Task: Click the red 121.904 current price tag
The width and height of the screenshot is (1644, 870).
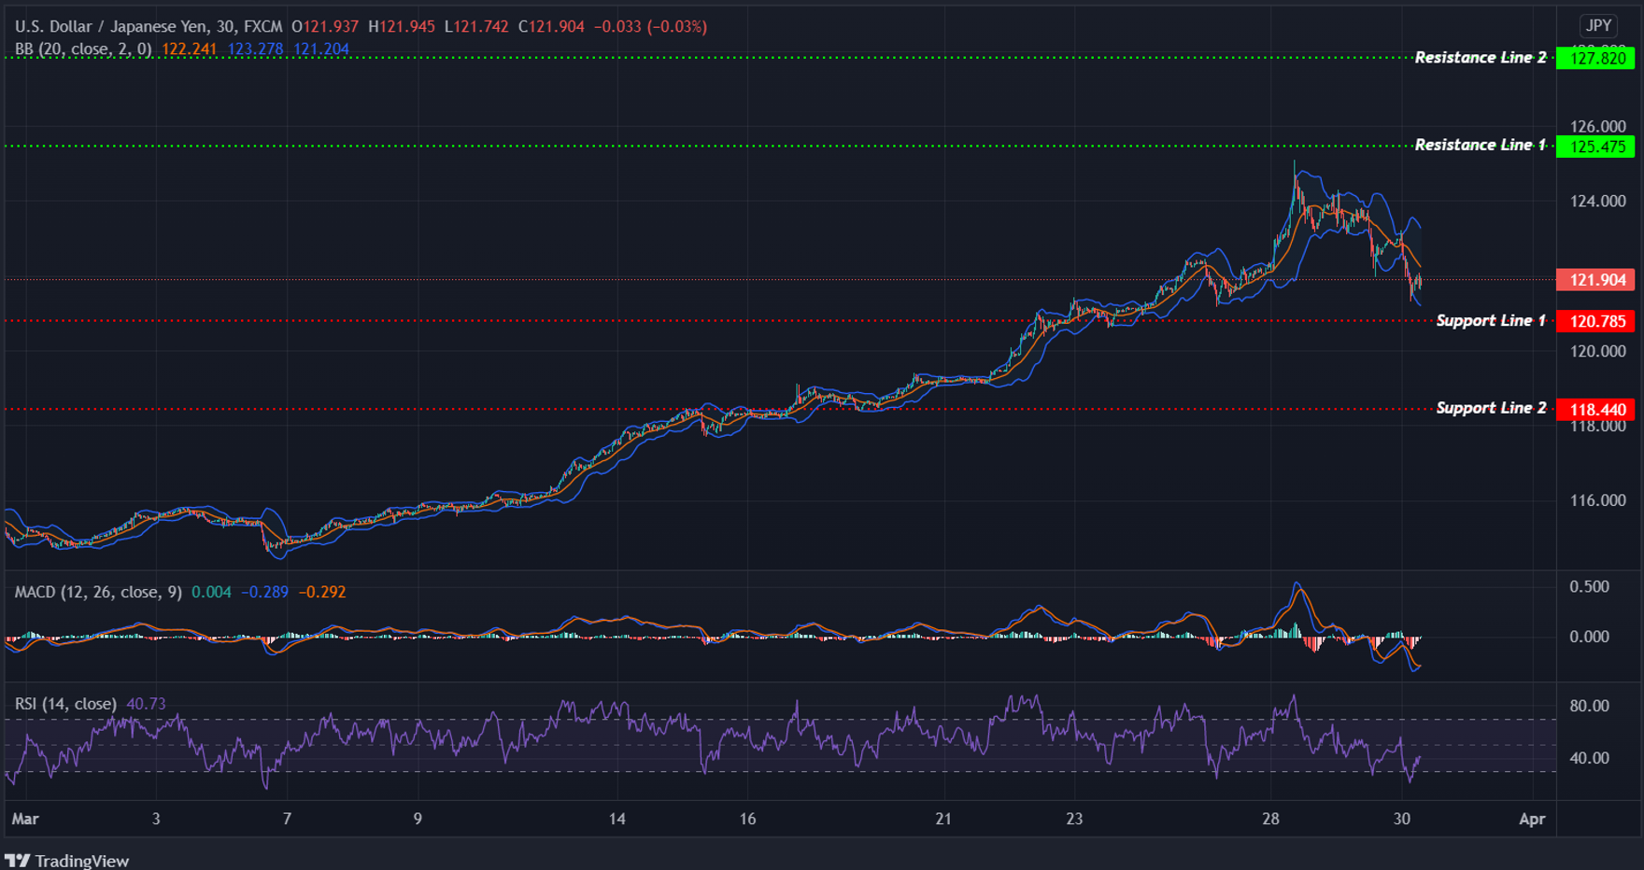Action: click(x=1596, y=280)
